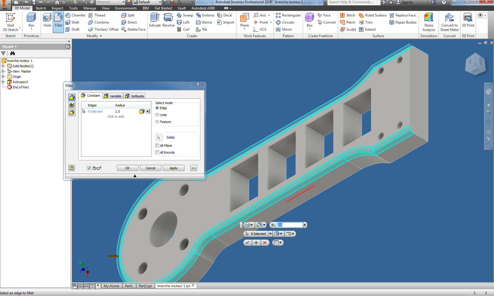Click OK in the Fillet dialog
The image size is (494, 296).
(128, 168)
